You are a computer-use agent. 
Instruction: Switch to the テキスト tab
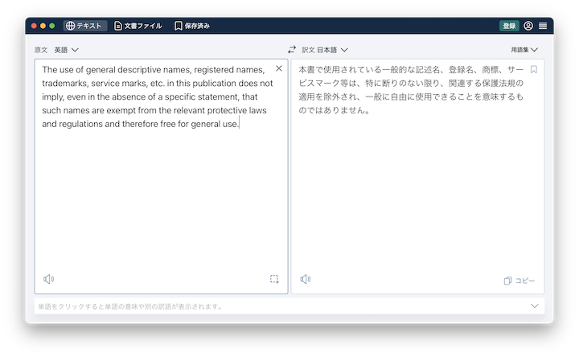(x=85, y=26)
